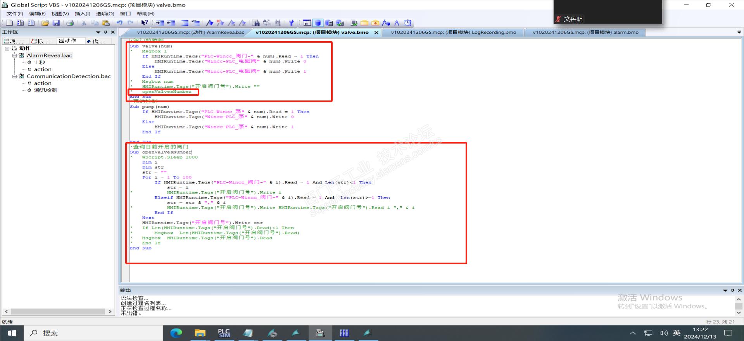
Task: Undo the last edit with the Undo arrow
Action: [x=119, y=23]
